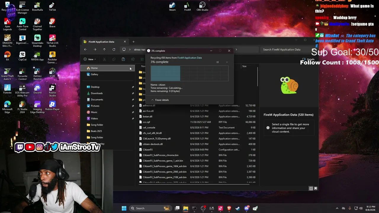379x213 pixels.
Task: Collapse dialog with Fewer details
Action: pyautogui.click(x=160, y=100)
